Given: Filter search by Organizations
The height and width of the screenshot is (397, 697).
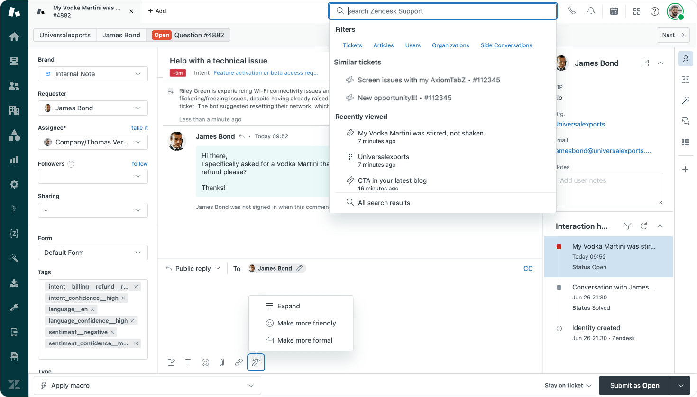Looking at the screenshot, I should coord(450,45).
